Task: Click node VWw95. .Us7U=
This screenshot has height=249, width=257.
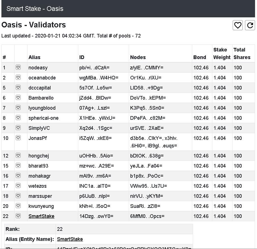Action: pyautogui.click(x=149, y=186)
